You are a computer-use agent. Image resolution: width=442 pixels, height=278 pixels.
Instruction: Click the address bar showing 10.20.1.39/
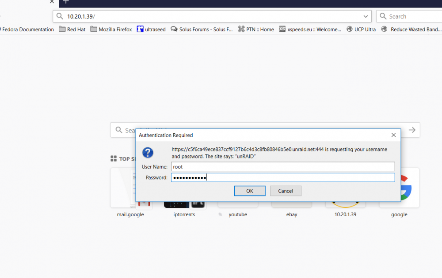[x=212, y=16]
